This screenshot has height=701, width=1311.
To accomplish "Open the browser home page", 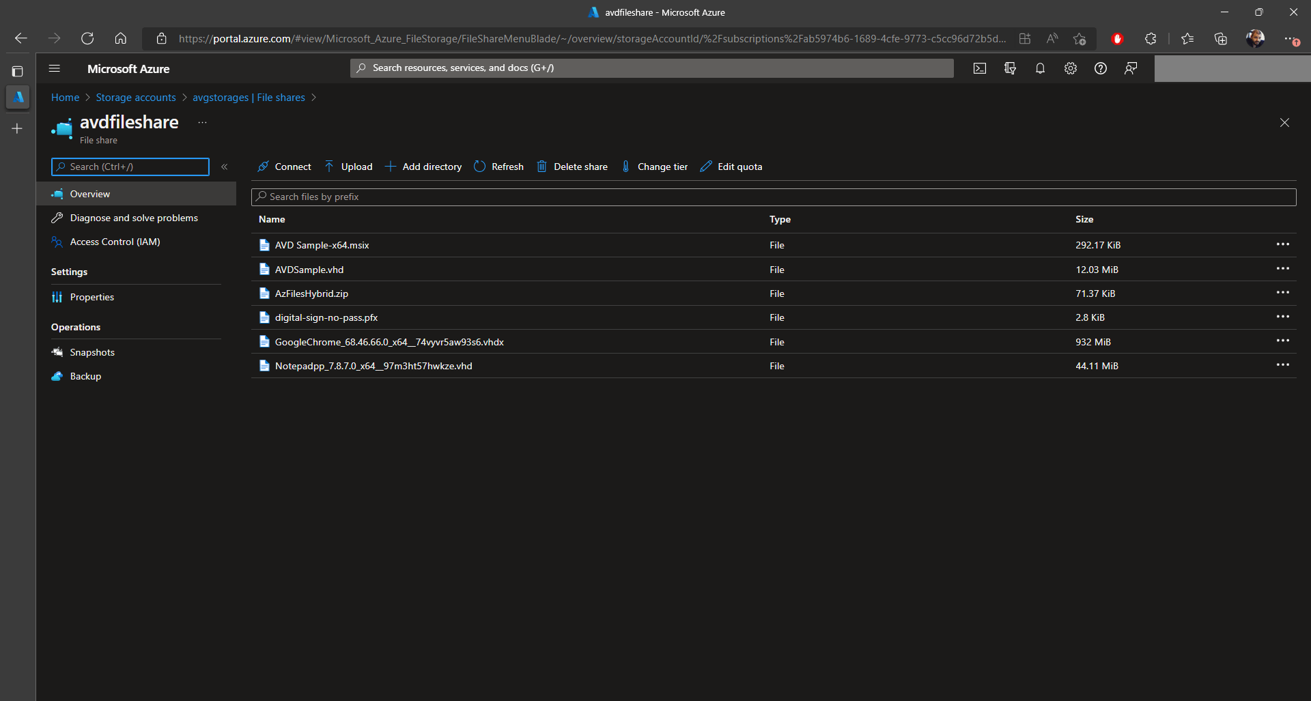I will tap(121, 38).
